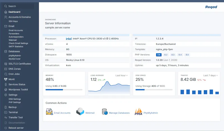Click the Reboot server power icon
Viewport: 224px width, 131px height.
[6, 128]
